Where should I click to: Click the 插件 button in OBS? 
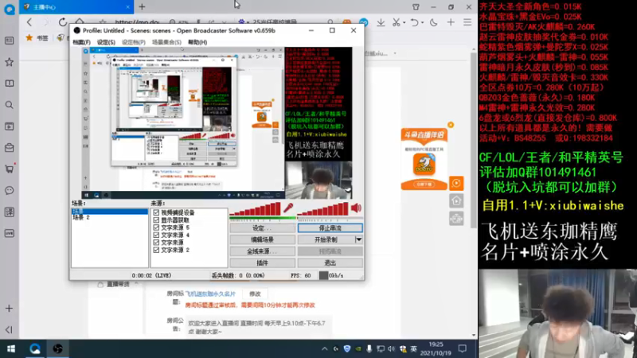263,263
